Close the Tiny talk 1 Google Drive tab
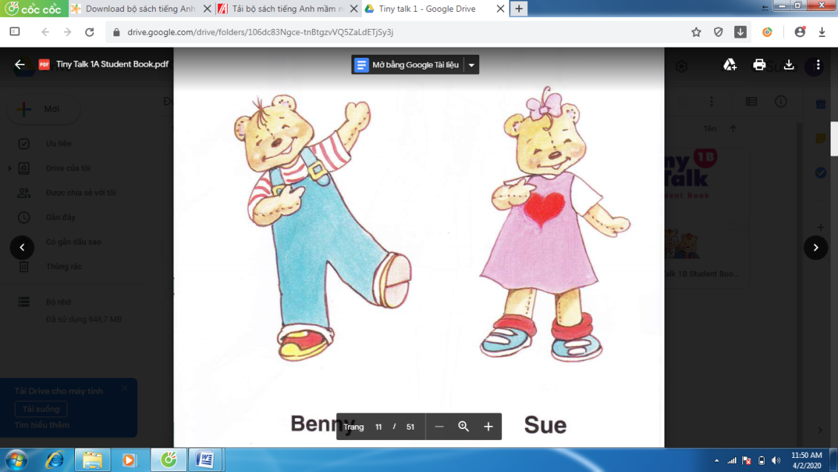Image resolution: width=838 pixels, height=472 pixels. [501, 9]
